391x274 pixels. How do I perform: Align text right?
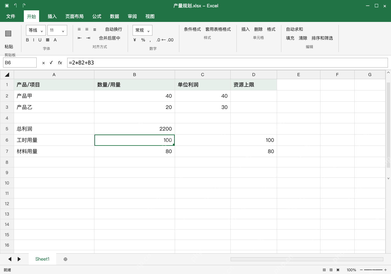coord(95,29)
